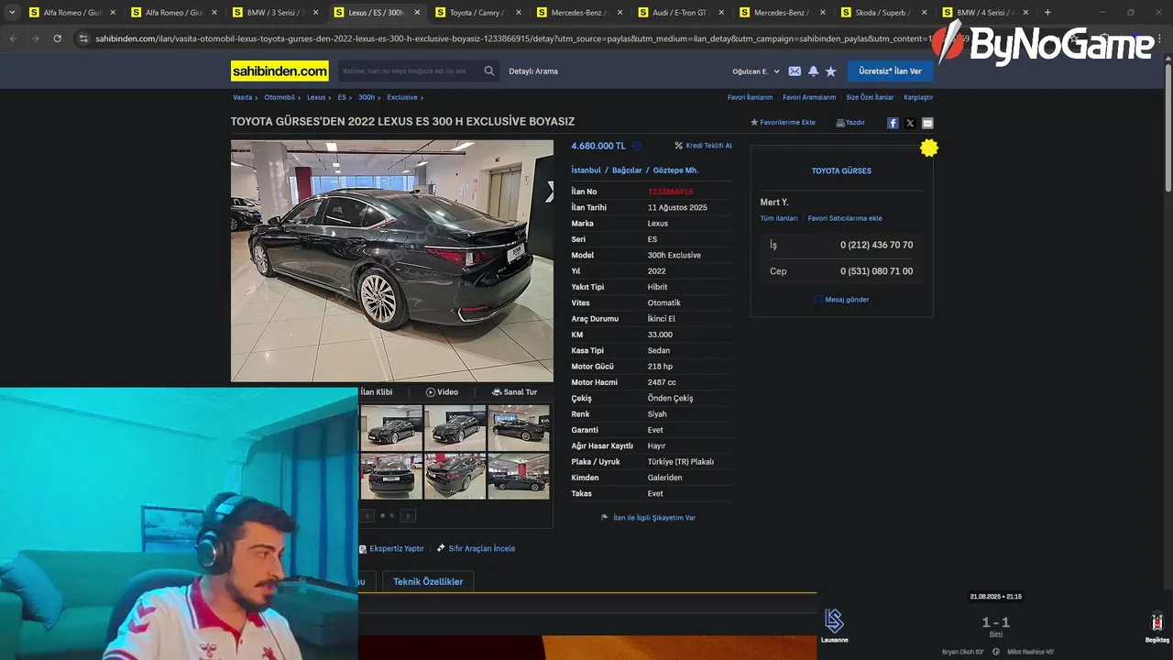This screenshot has width=1173, height=660.
Task: Open seller's Tüm İlanları link
Action: [779, 218]
